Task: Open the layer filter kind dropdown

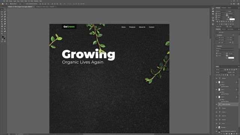Action: coord(220,70)
